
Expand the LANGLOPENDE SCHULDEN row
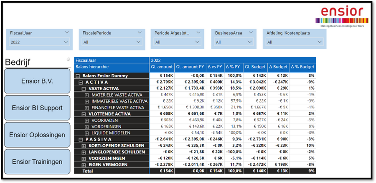point(84,152)
